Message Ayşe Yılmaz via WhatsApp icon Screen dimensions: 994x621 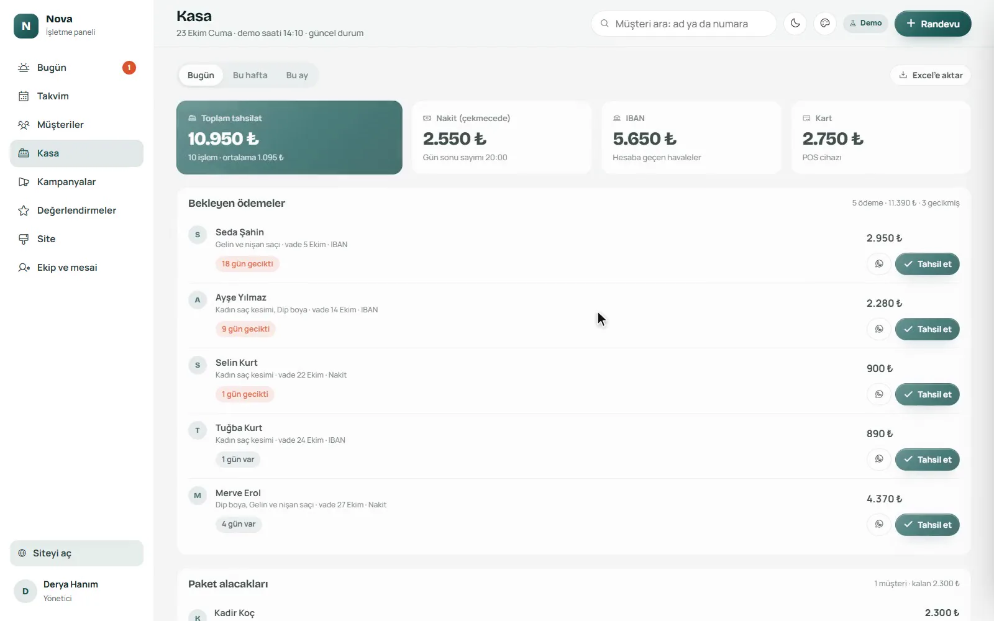(x=879, y=329)
